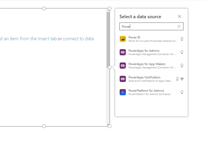Click lightbulb icon next to PowerApps for App Makers
The height and width of the screenshot is (147, 205).
click(x=182, y=66)
